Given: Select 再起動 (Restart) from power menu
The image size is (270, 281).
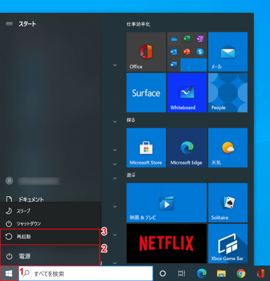Looking at the screenshot, I should pyautogui.click(x=50, y=237).
